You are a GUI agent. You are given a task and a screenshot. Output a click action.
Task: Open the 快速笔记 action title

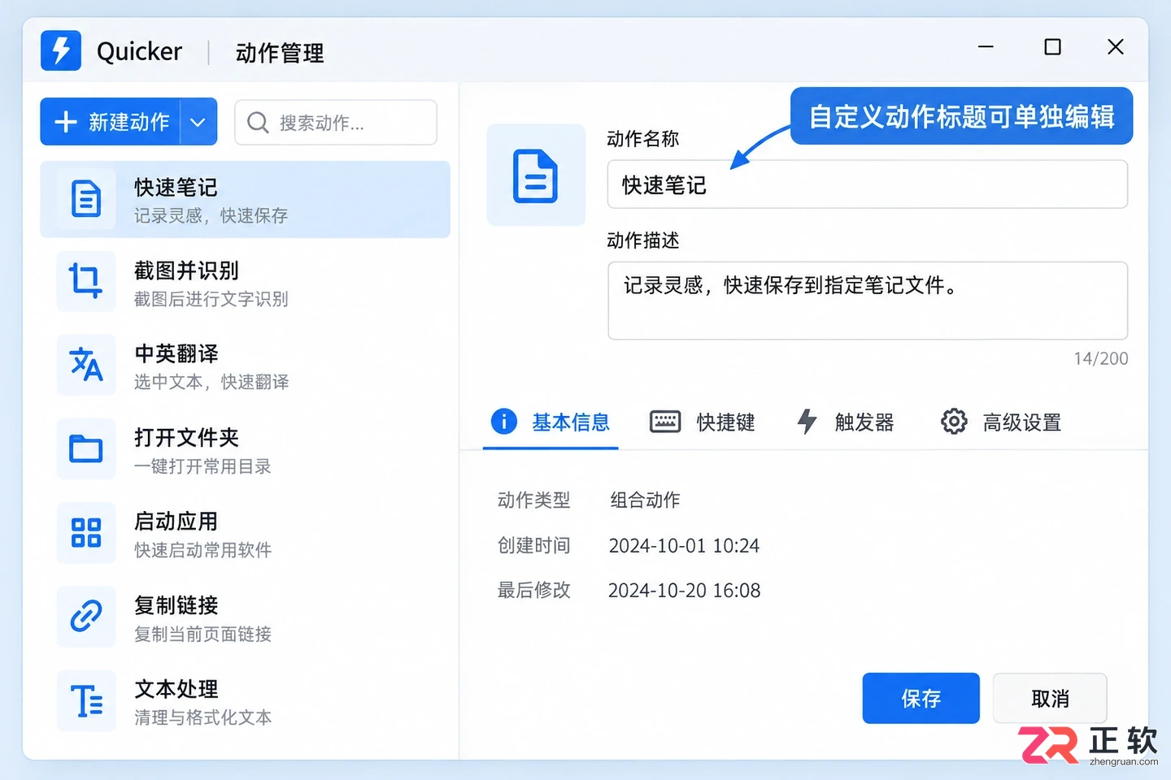tap(176, 188)
